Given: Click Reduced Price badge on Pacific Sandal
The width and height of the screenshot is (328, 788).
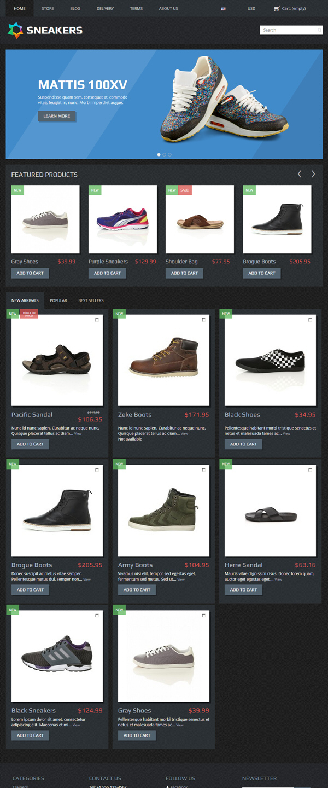Looking at the screenshot, I should point(29,314).
